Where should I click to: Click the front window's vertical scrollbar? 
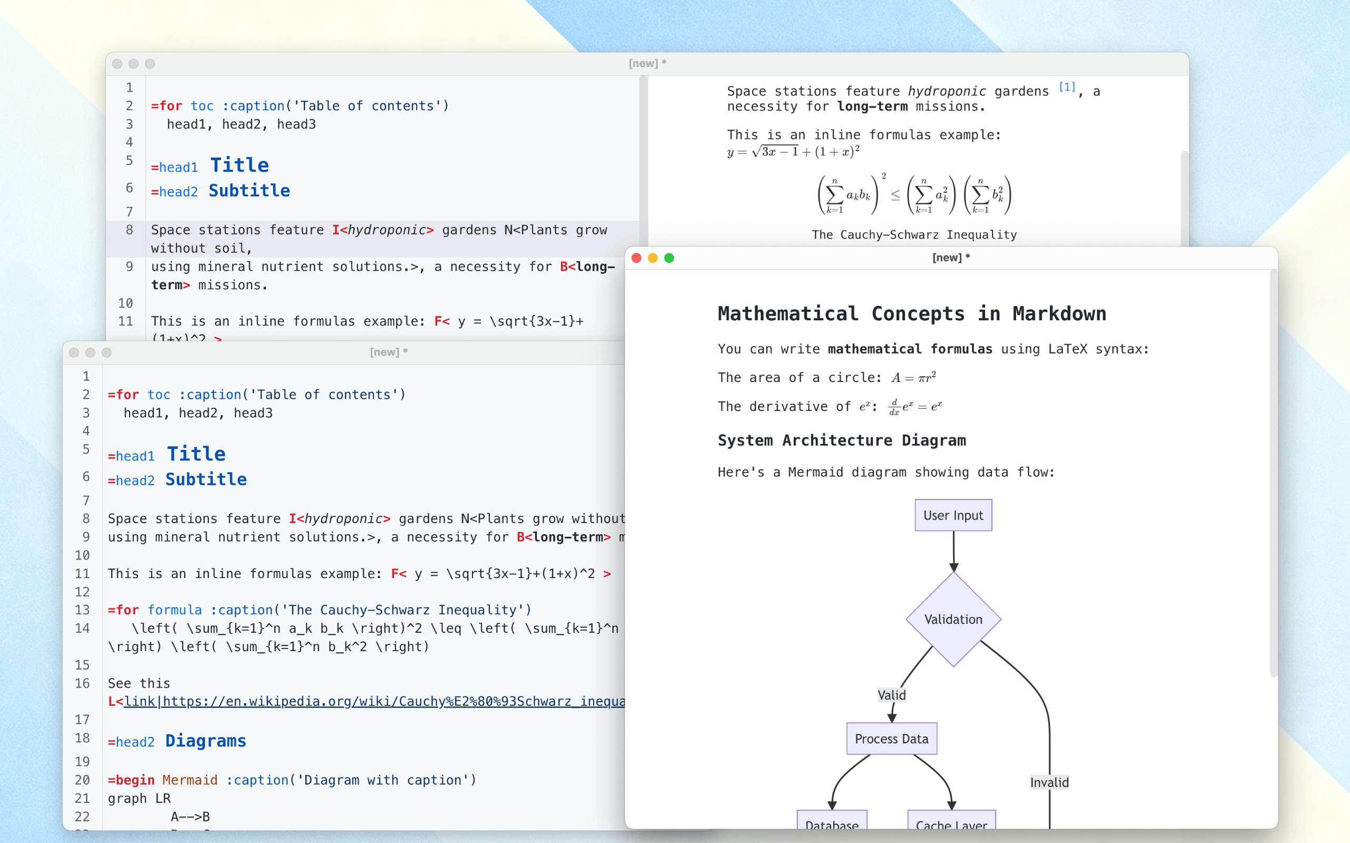(1273, 474)
